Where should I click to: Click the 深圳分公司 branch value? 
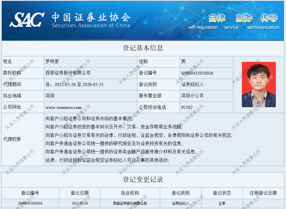click(192, 96)
